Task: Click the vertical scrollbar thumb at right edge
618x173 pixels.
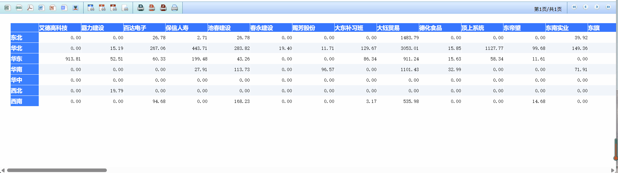Action: pyautogui.click(x=616, y=149)
